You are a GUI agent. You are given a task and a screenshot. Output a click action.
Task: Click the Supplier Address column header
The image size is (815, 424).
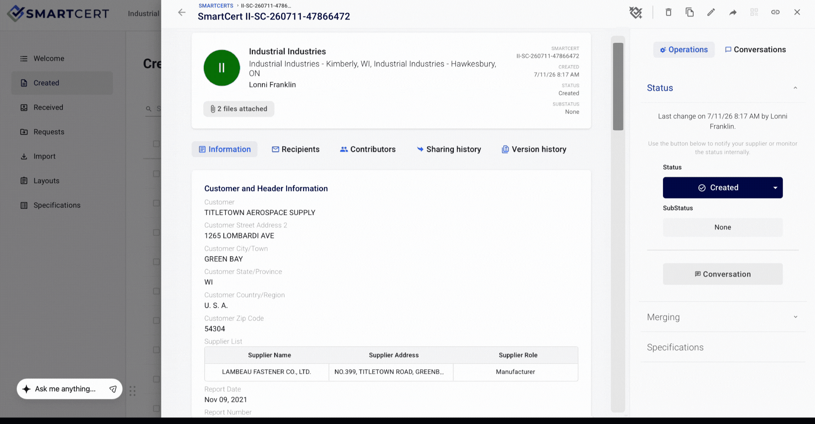(394, 355)
